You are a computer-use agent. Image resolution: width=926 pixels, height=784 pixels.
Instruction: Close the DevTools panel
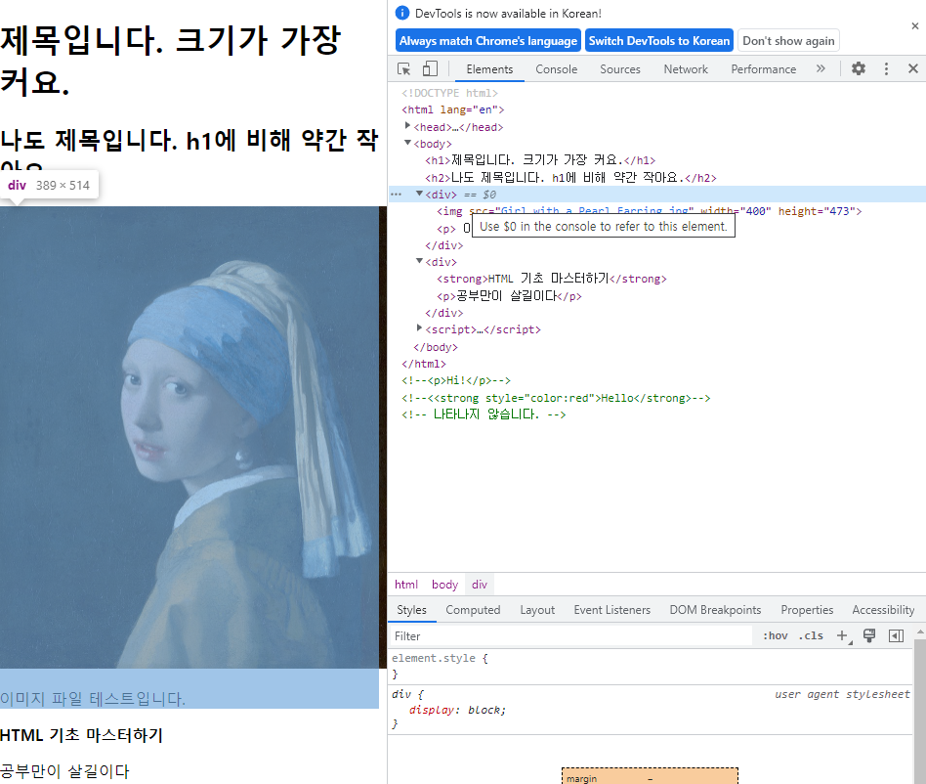point(913,68)
